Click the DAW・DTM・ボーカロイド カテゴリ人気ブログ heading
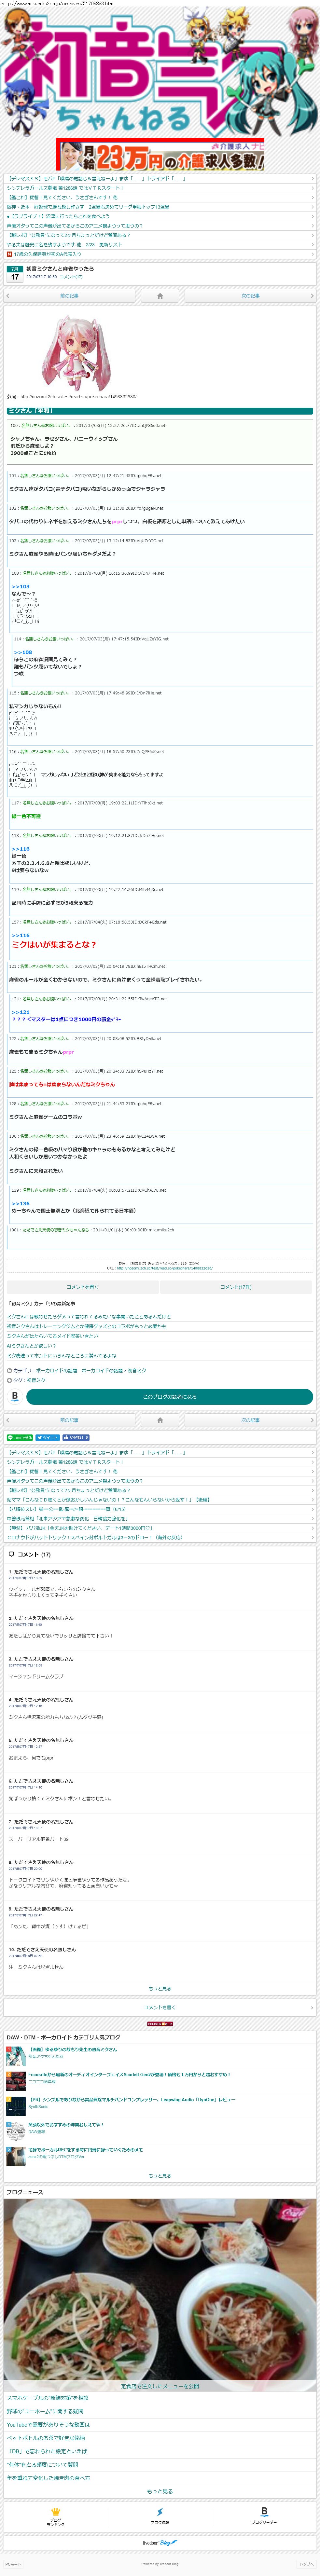 point(63,2037)
